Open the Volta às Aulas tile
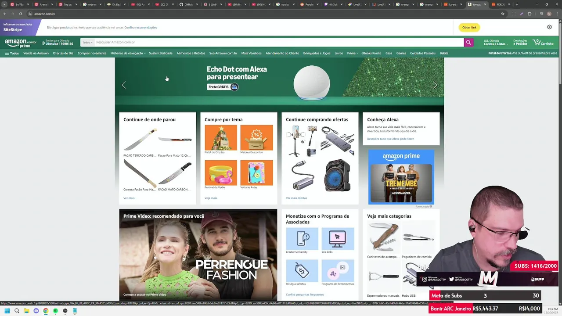The width and height of the screenshot is (562, 316). (x=256, y=172)
